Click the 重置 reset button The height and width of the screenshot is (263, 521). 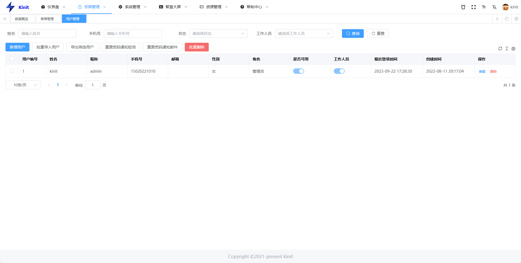click(378, 33)
